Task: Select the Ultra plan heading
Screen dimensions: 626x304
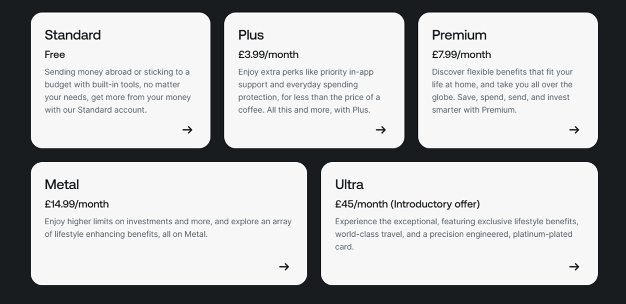Action: coord(350,185)
